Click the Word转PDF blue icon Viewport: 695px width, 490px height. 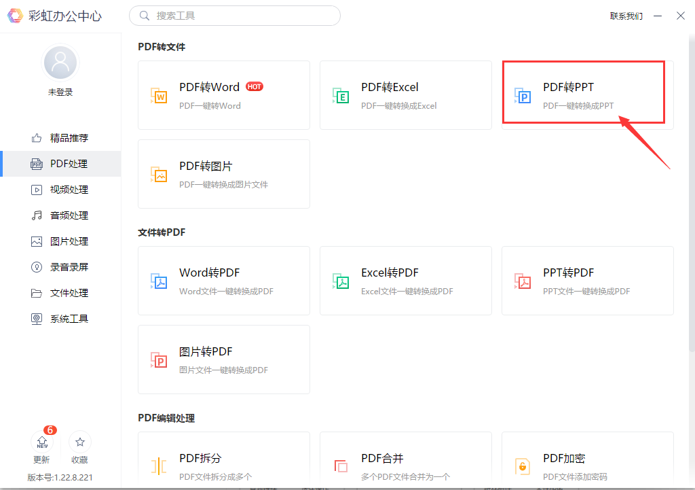[x=159, y=281]
